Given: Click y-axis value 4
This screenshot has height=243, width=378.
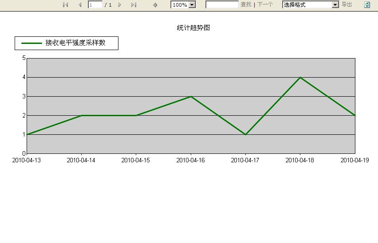Looking at the screenshot, I should 24,77.
